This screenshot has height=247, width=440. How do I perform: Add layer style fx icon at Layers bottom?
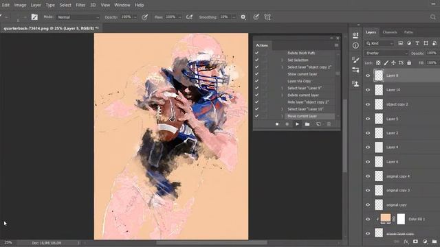tap(406, 242)
